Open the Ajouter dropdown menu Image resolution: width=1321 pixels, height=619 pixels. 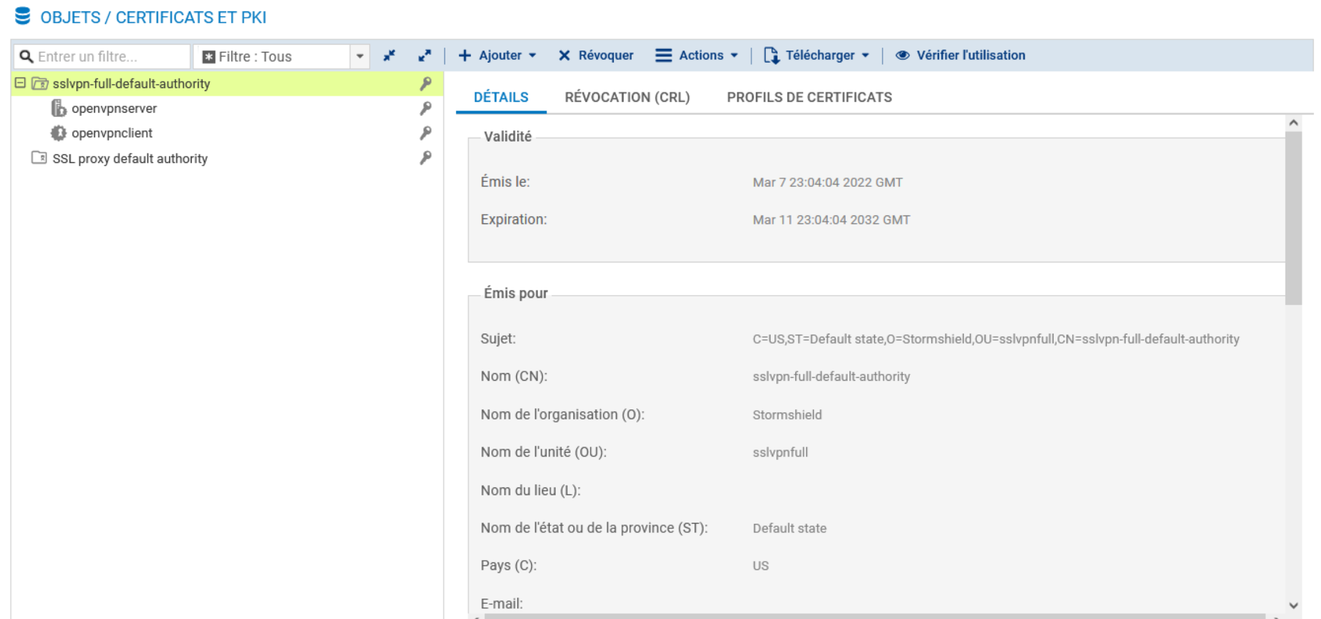(x=498, y=55)
